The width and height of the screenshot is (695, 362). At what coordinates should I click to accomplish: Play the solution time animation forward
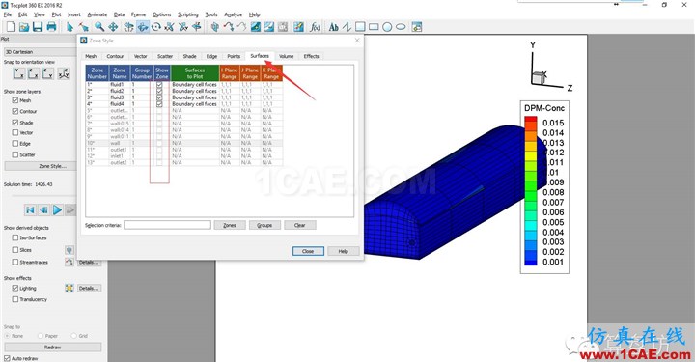tap(58, 210)
